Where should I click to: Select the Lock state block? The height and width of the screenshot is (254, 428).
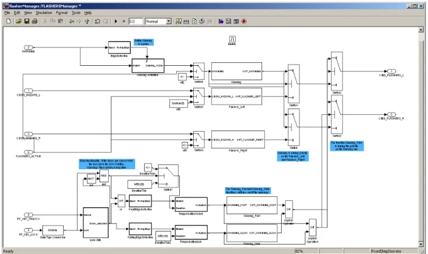click(x=95, y=223)
